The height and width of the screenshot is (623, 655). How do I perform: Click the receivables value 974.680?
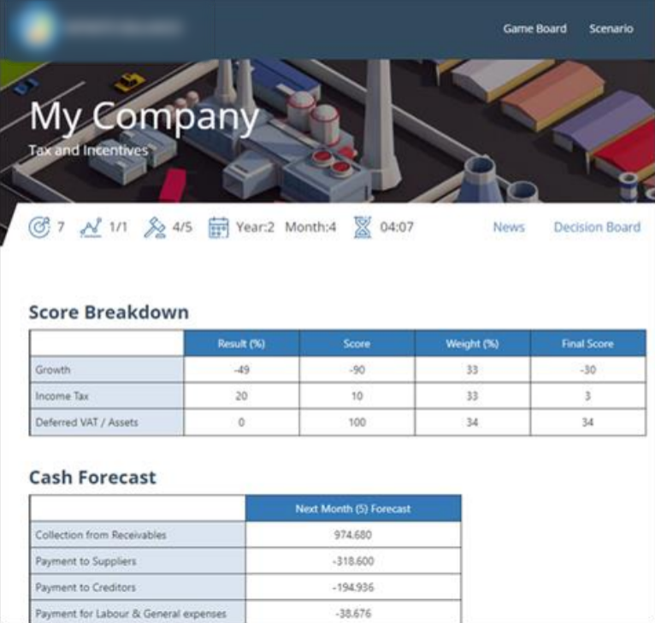pos(353,535)
